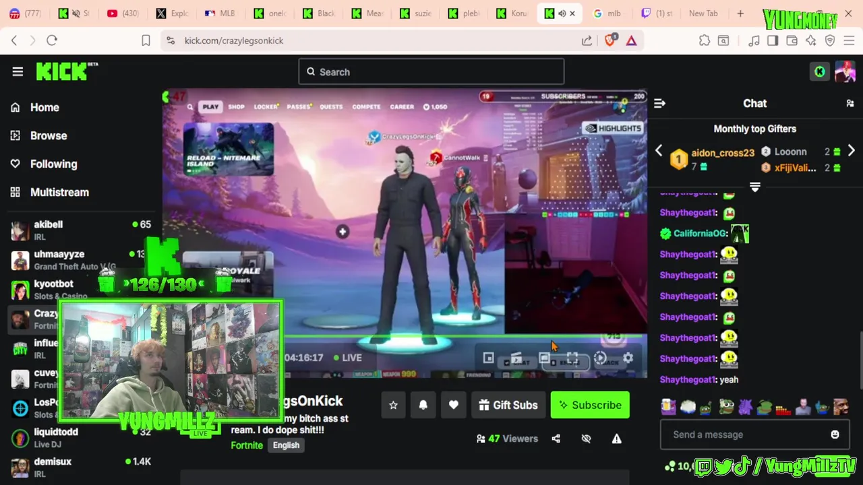
Task: Open akibell's channel in sidebar
Action: [81, 230]
